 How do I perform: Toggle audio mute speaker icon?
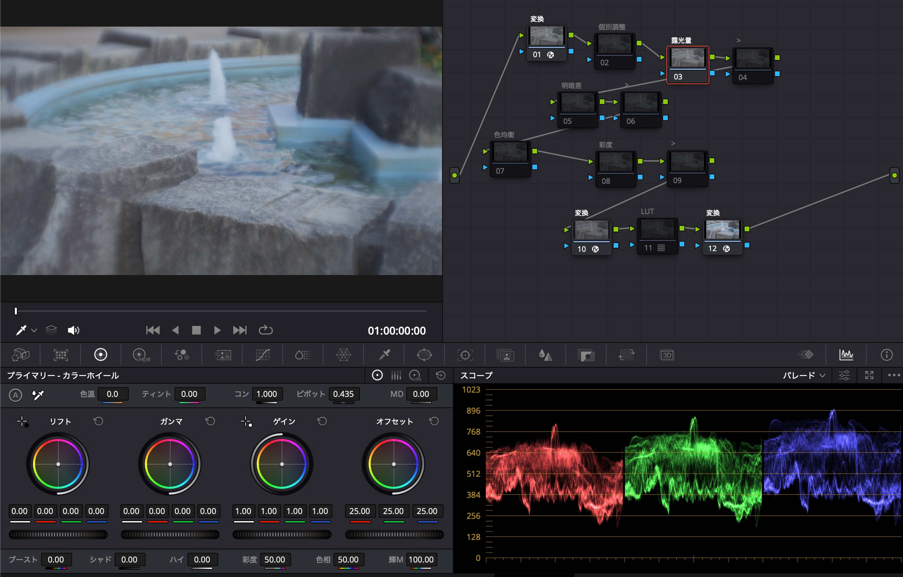(73, 330)
